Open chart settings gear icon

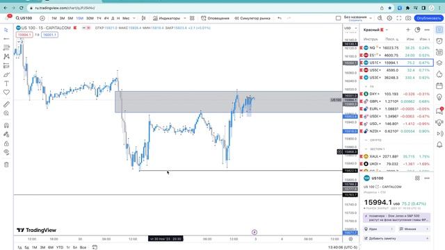pos(389,18)
